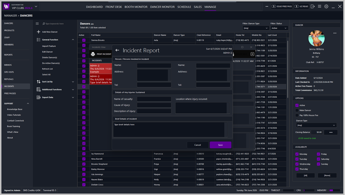Click the Print Incident printer icon
Screen dimensions: 345x195
click(x=93, y=54)
